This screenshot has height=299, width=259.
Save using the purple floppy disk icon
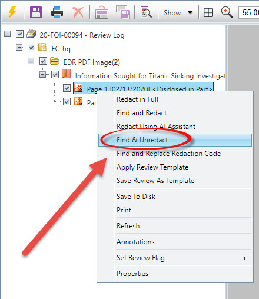36,12
